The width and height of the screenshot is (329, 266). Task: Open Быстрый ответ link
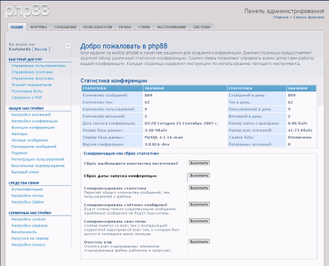point(25,172)
